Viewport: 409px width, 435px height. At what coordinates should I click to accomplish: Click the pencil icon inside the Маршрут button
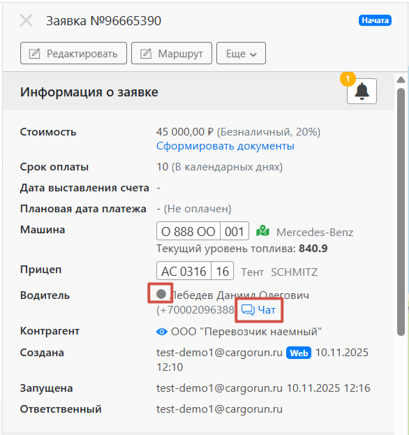[146, 53]
